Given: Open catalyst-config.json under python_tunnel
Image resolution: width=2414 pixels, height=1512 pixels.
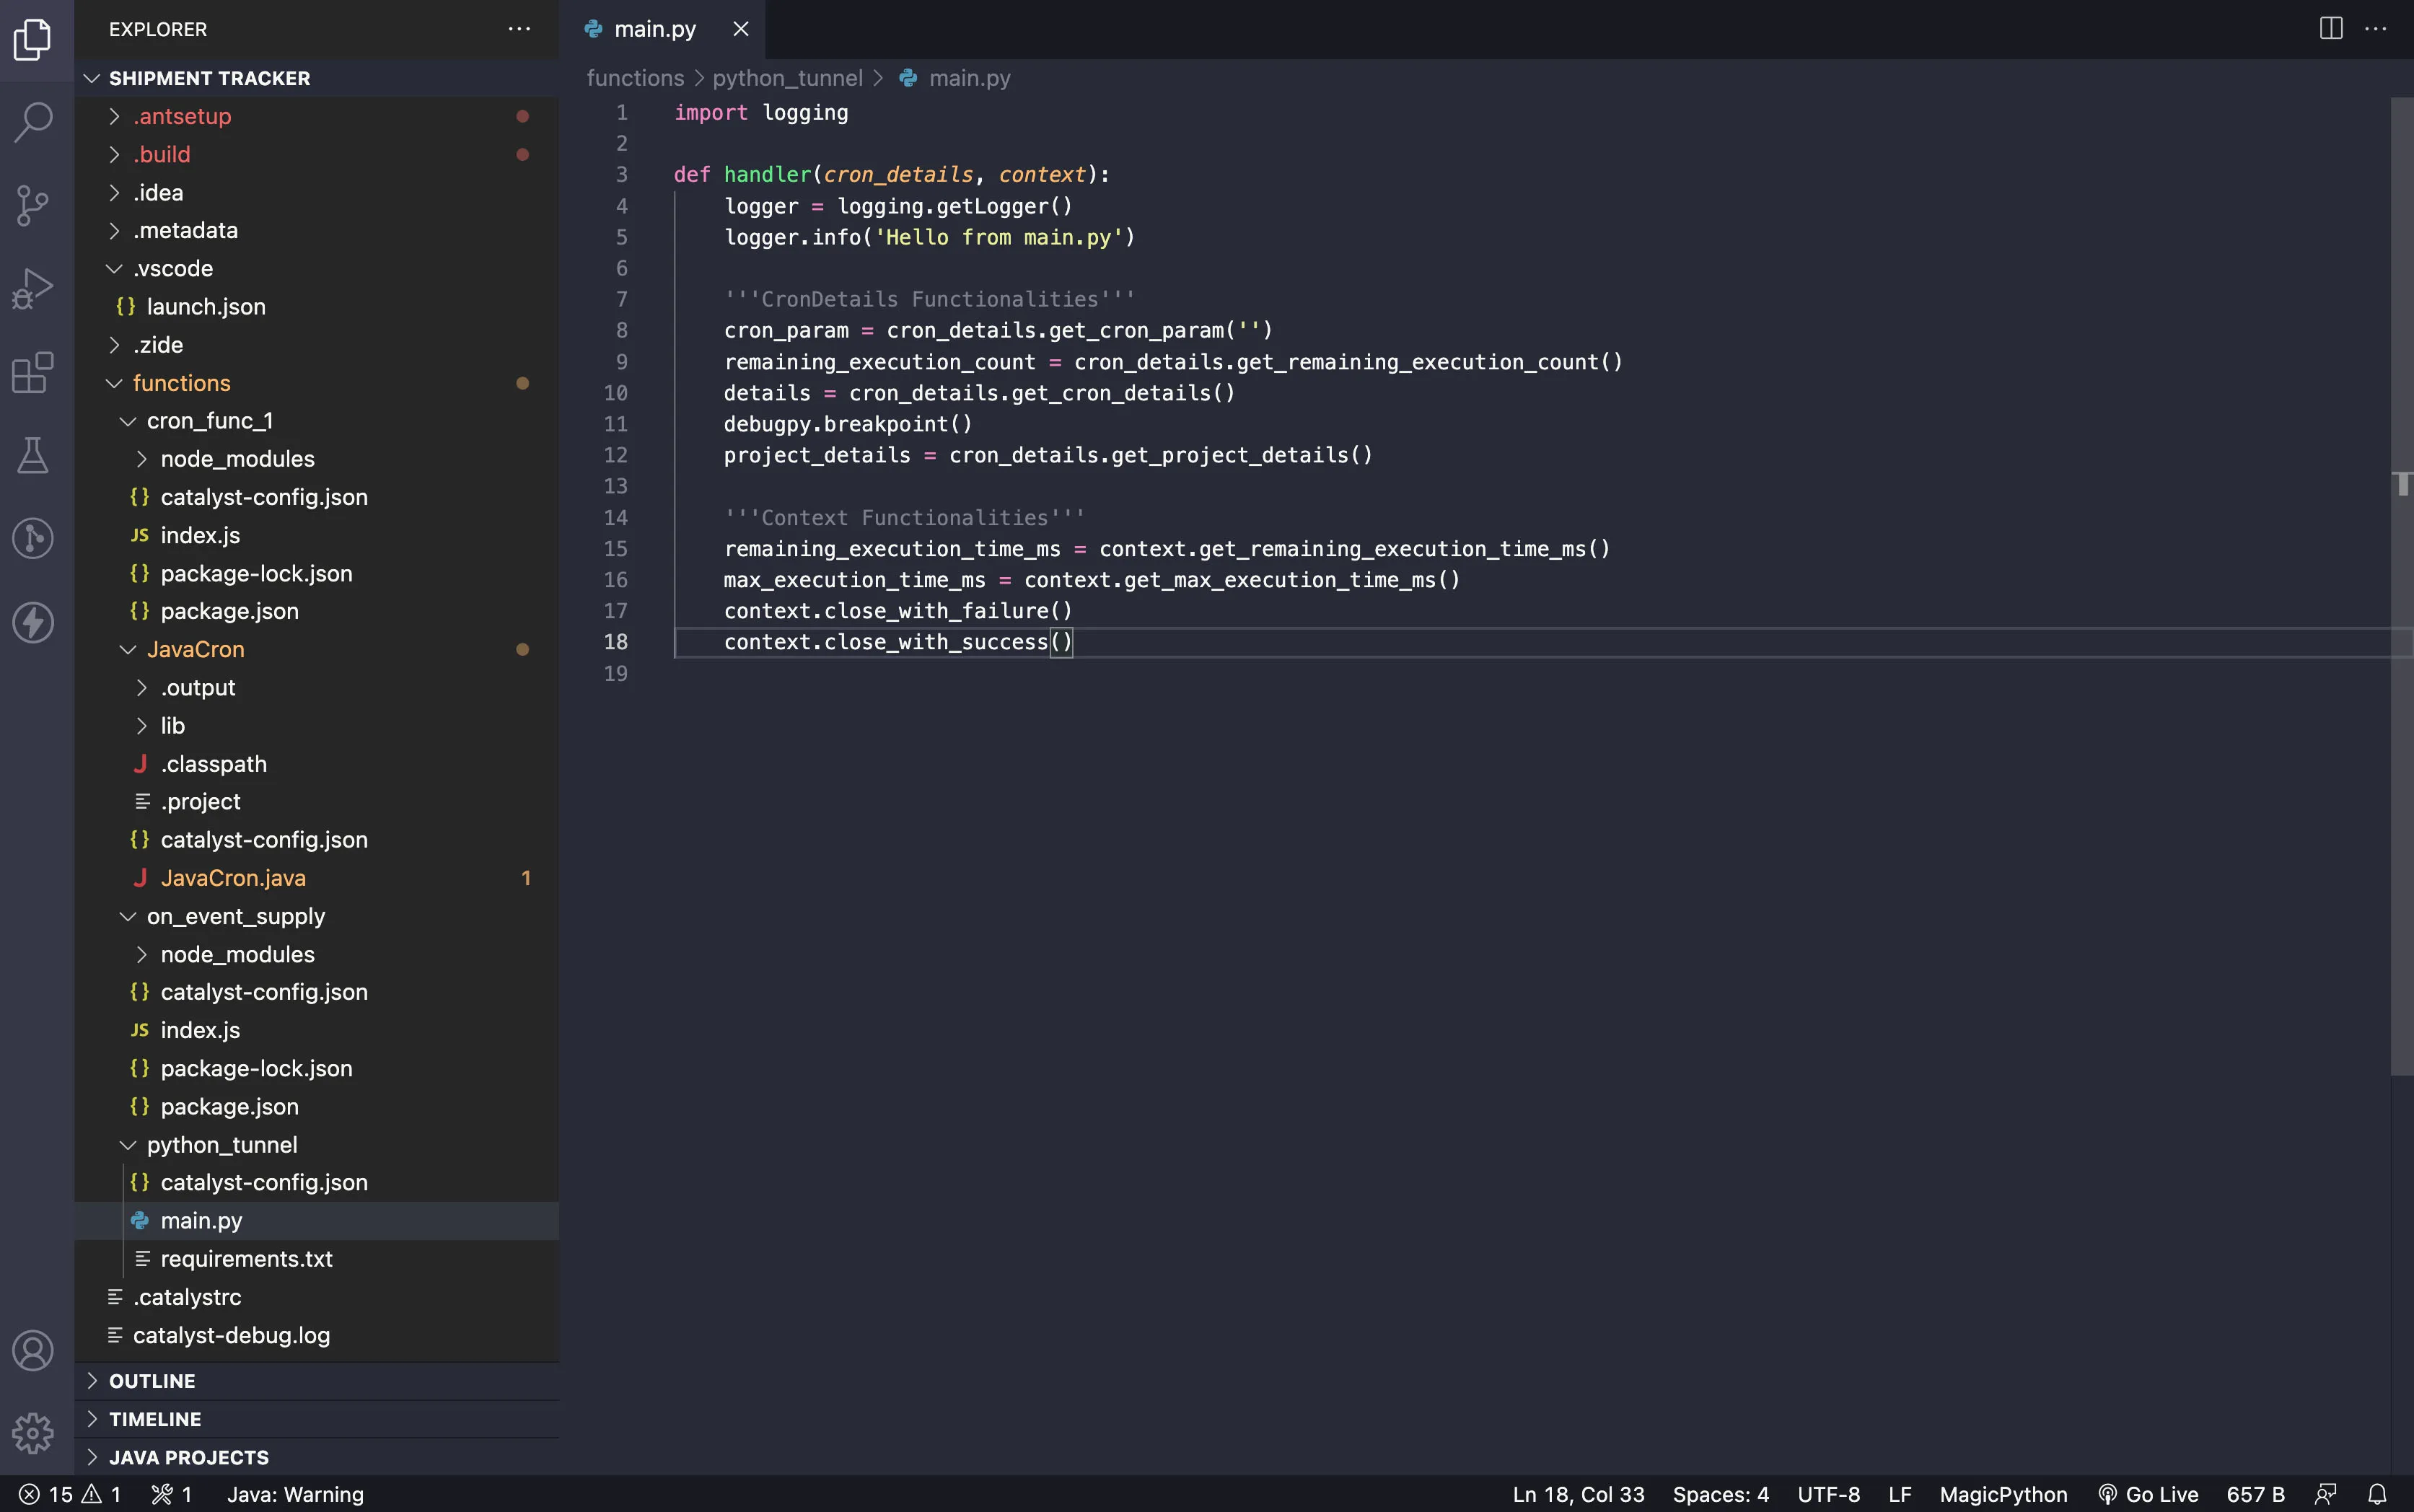Looking at the screenshot, I should [316, 1182].
